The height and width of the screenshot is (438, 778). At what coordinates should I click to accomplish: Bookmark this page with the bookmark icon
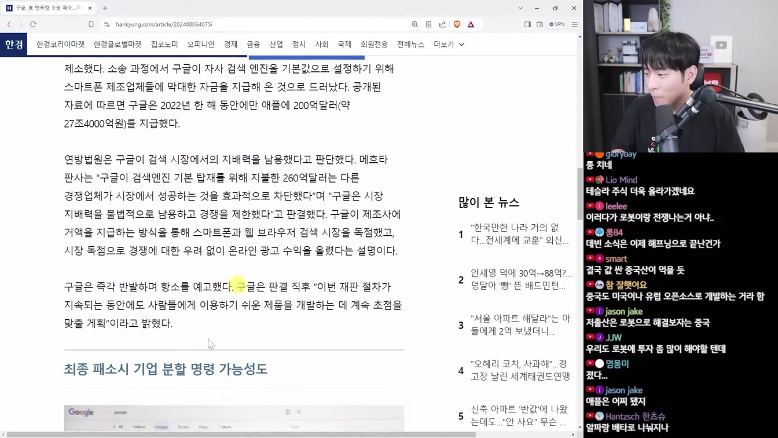pyautogui.click(x=91, y=24)
